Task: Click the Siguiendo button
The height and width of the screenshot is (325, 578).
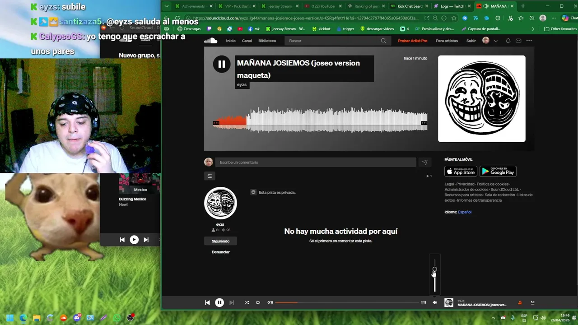Action: pyautogui.click(x=220, y=241)
